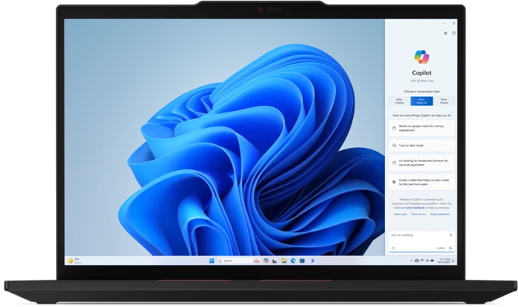Open volume control in system tray

click(x=427, y=261)
